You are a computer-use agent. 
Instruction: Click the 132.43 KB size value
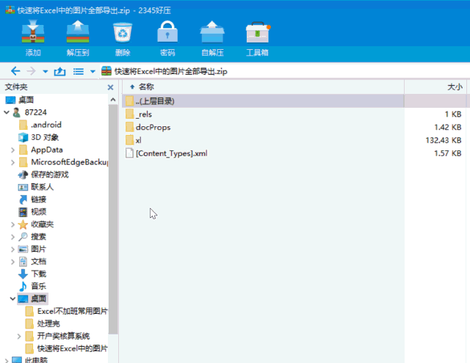pos(444,140)
